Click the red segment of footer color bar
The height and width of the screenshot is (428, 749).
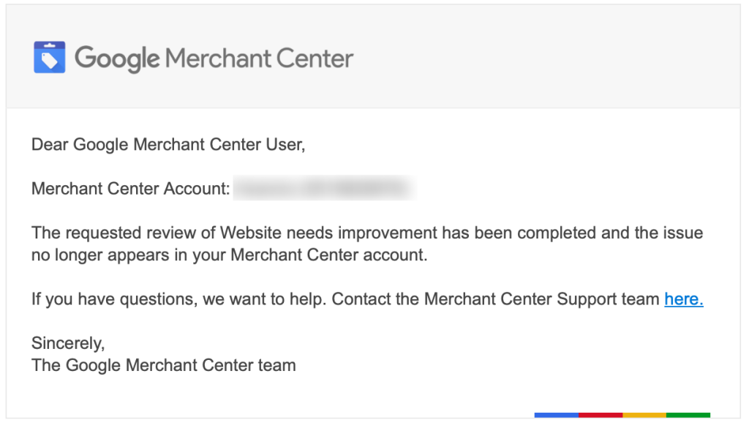600,415
